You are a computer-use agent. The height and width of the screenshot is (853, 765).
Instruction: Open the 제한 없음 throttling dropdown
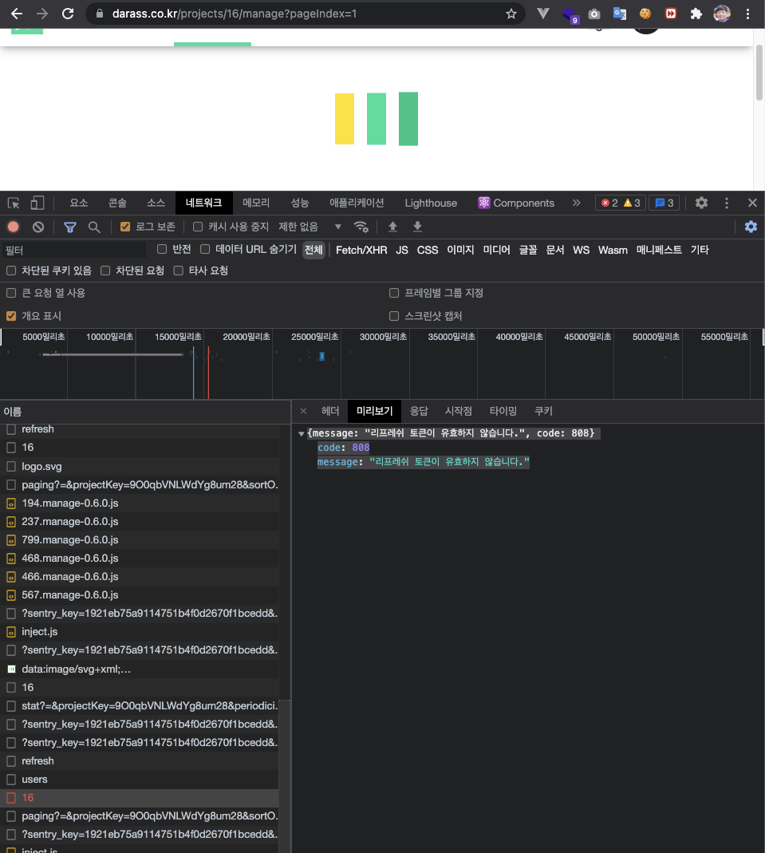pos(310,227)
